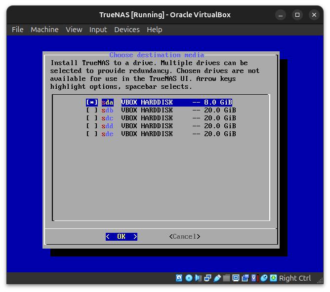
Task: Click the mouse integration arrow icon
Action: point(273,278)
